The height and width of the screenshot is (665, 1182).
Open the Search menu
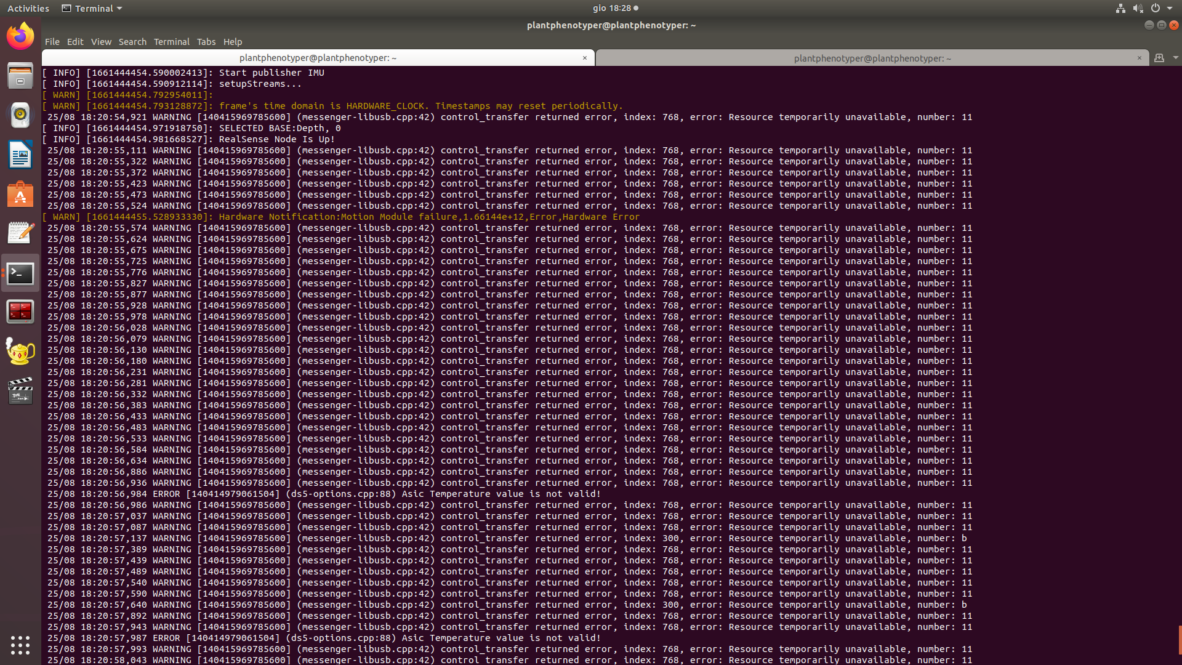click(x=132, y=42)
